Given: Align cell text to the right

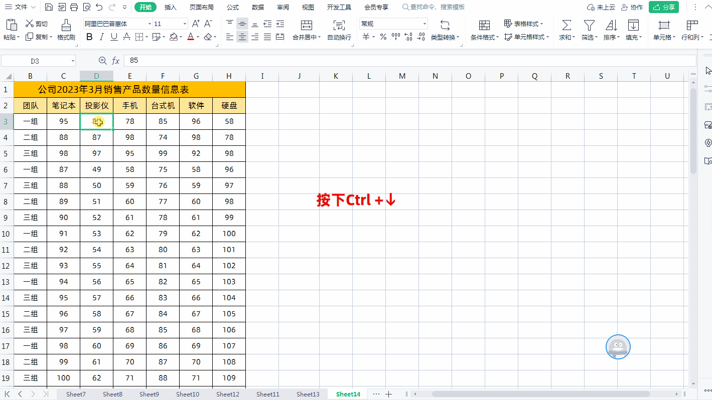Looking at the screenshot, I should click(x=255, y=37).
